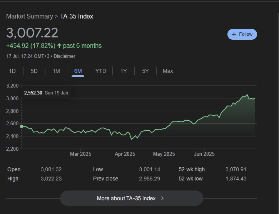Image resolution: width=279 pixels, height=214 pixels.
Task: Select the 6M time range tab
Action: coord(78,71)
